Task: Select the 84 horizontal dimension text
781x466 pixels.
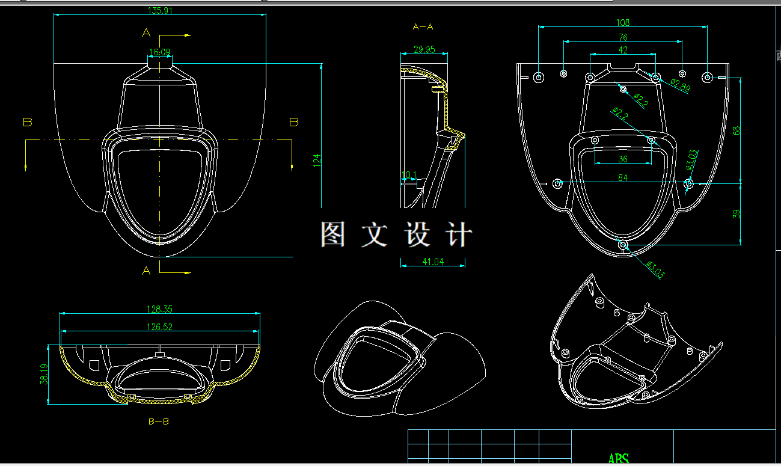Action: 623,178
